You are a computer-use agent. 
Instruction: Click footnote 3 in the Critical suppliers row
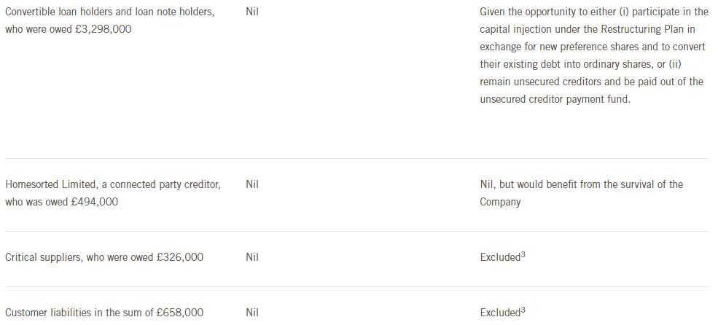click(x=523, y=254)
